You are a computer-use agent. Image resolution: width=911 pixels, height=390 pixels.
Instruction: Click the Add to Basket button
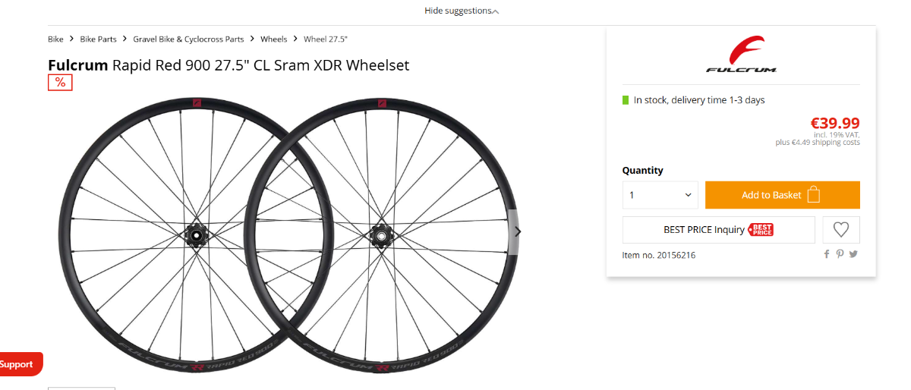(x=783, y=195)
